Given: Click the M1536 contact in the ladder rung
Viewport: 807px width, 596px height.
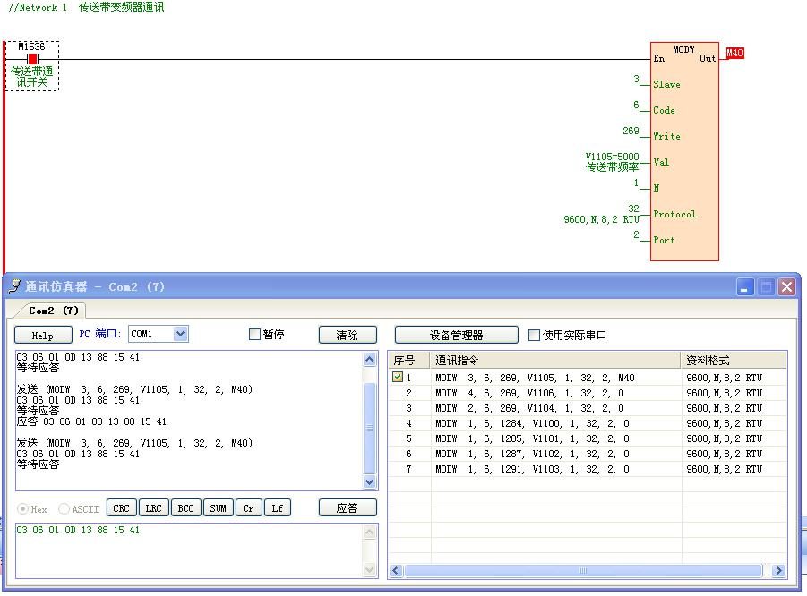Looking at the screenshot, I should coord(32,59).
